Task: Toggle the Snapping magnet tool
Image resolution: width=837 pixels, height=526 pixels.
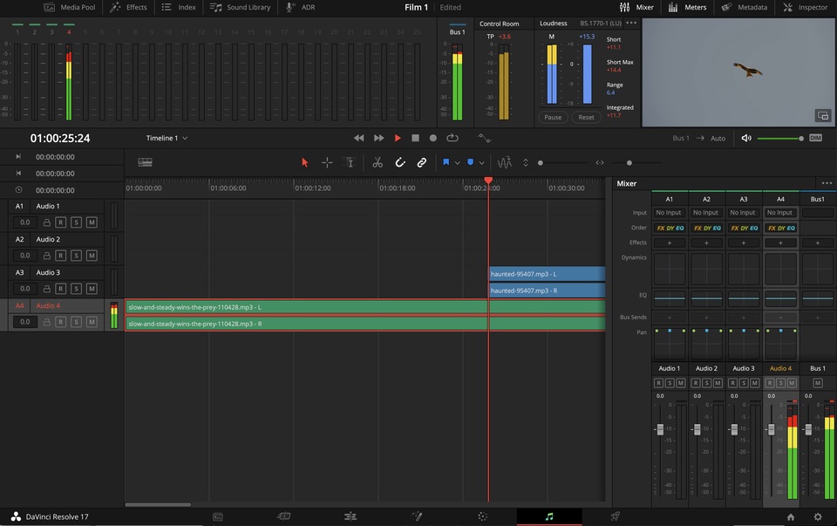Action: (401, 162)
